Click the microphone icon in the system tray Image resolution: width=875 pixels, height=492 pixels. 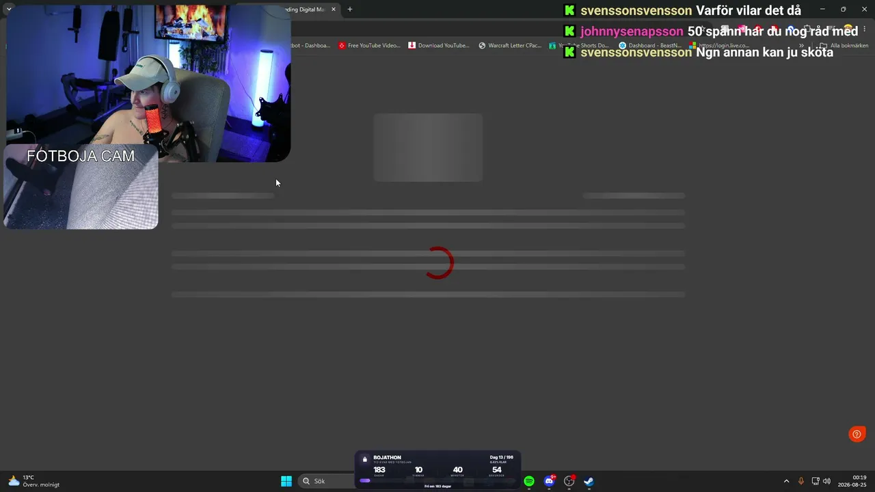801,481
